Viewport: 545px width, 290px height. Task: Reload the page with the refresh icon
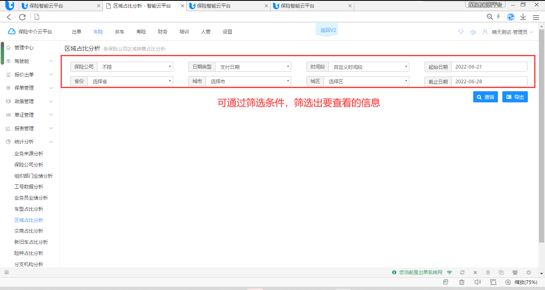[22, 17]
